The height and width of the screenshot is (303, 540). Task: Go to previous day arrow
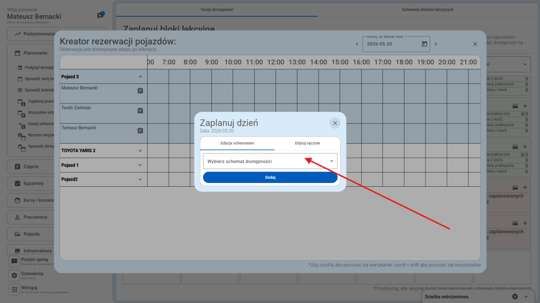point(357,44)
